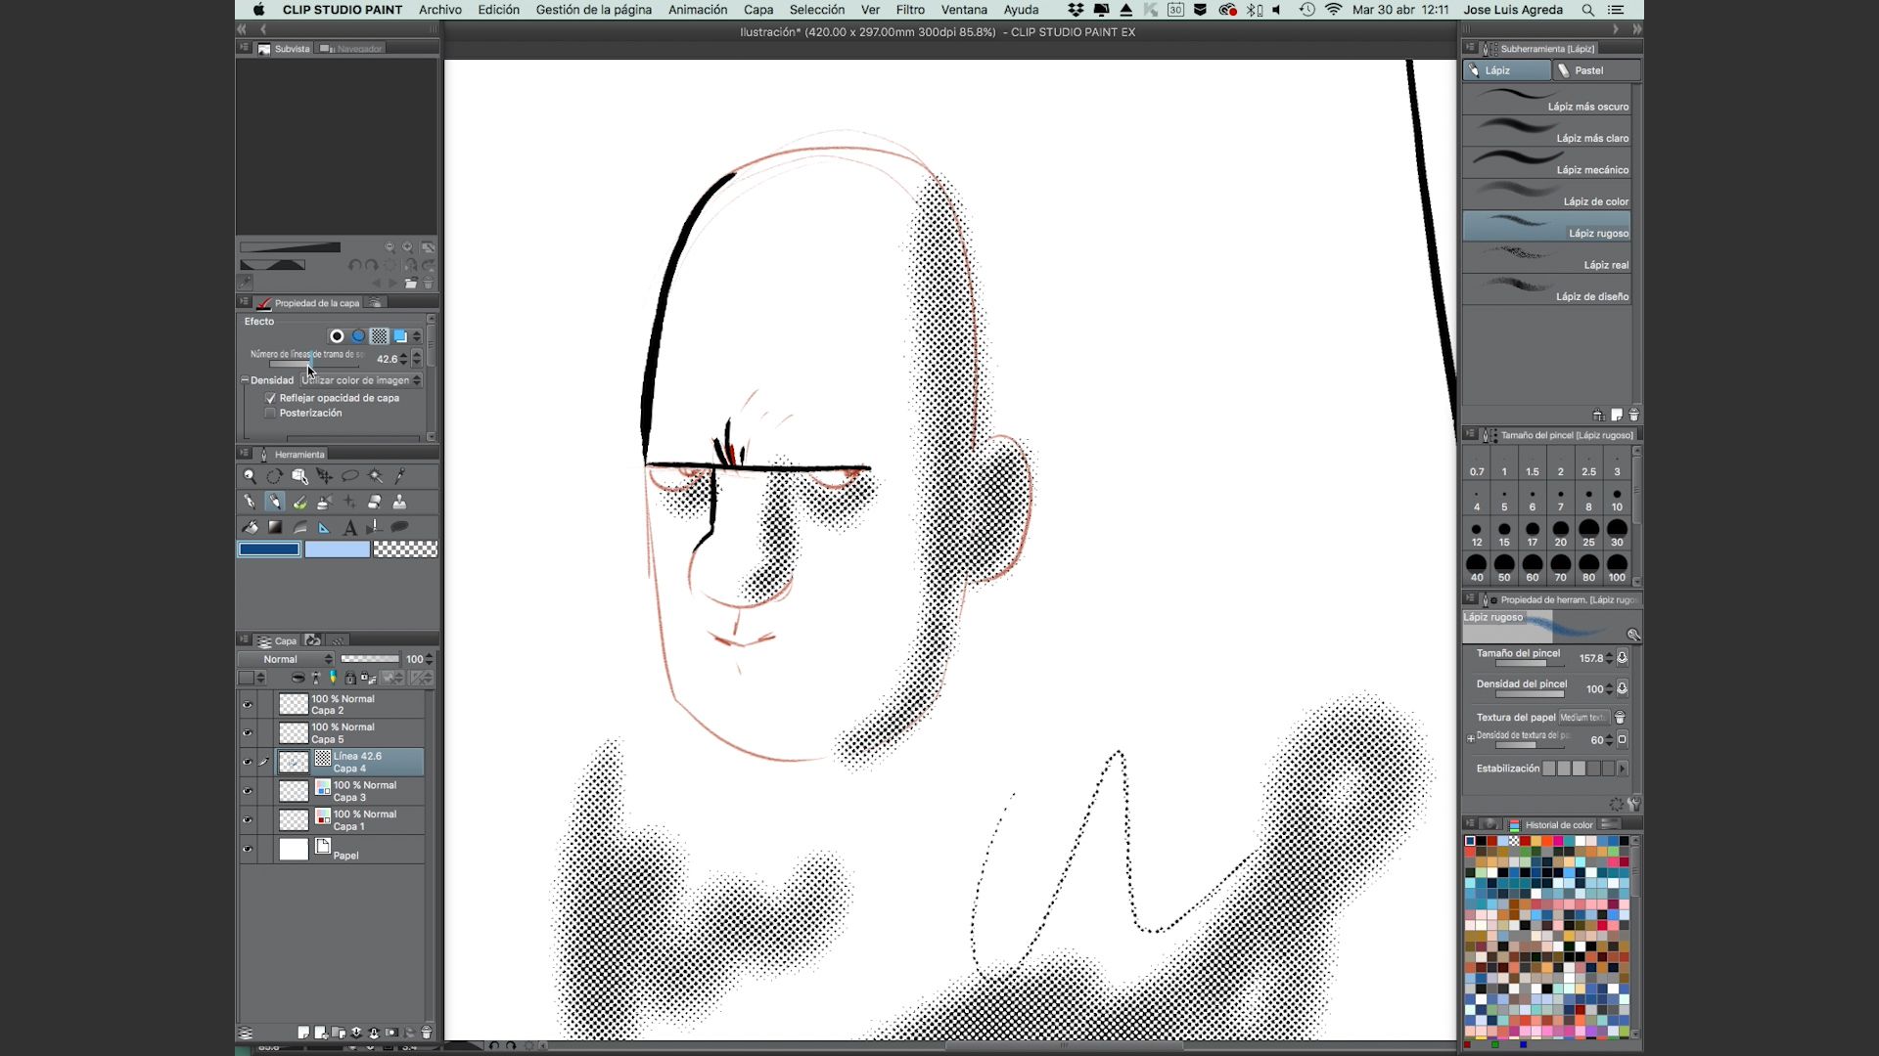The height and width of the screenshot is (1056, 1879).
Task: Select the Blend stamp tool
Action: pos(399,502)
